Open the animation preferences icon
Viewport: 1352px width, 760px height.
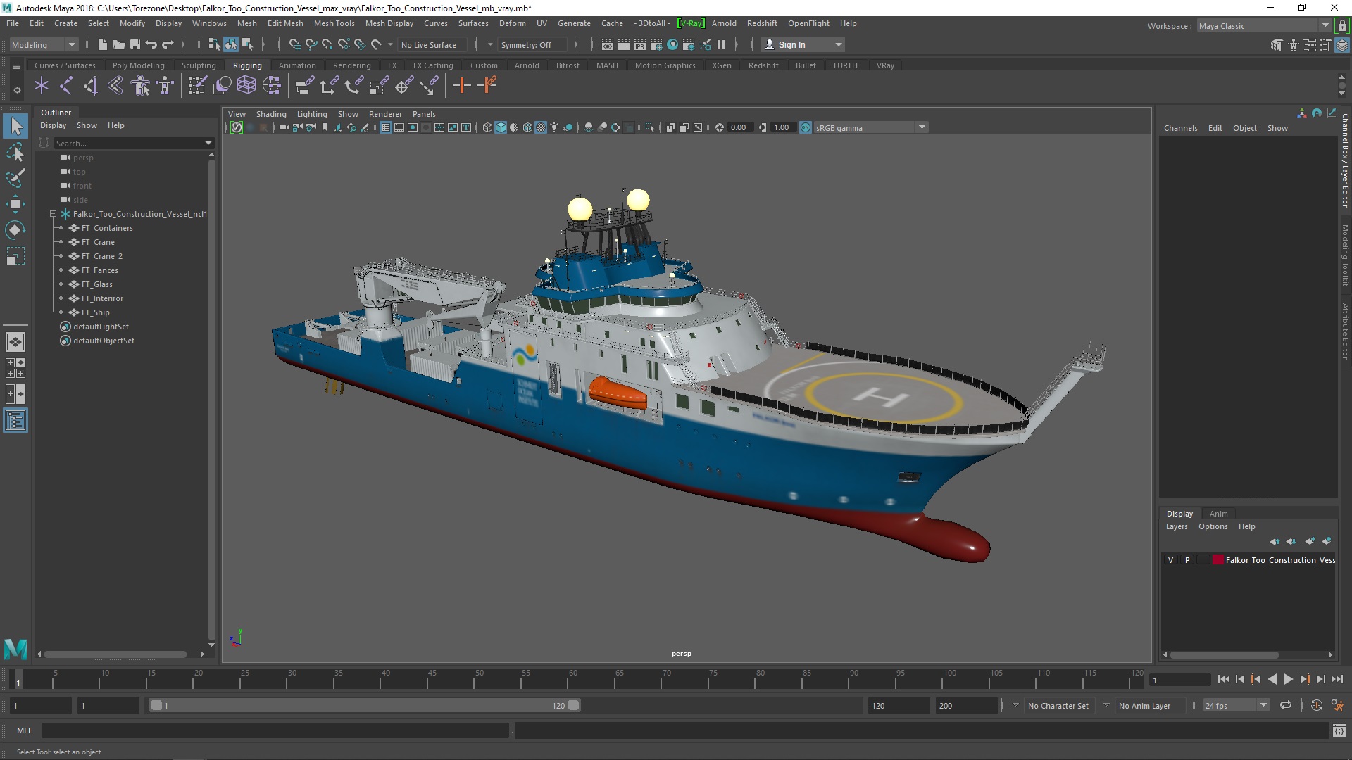pyautogui.click(x=1337, y=705)
